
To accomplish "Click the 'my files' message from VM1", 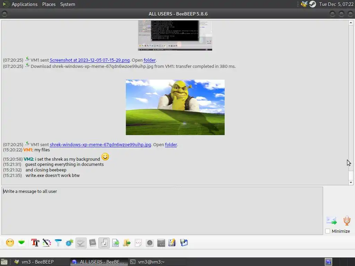I will point(42,150).
